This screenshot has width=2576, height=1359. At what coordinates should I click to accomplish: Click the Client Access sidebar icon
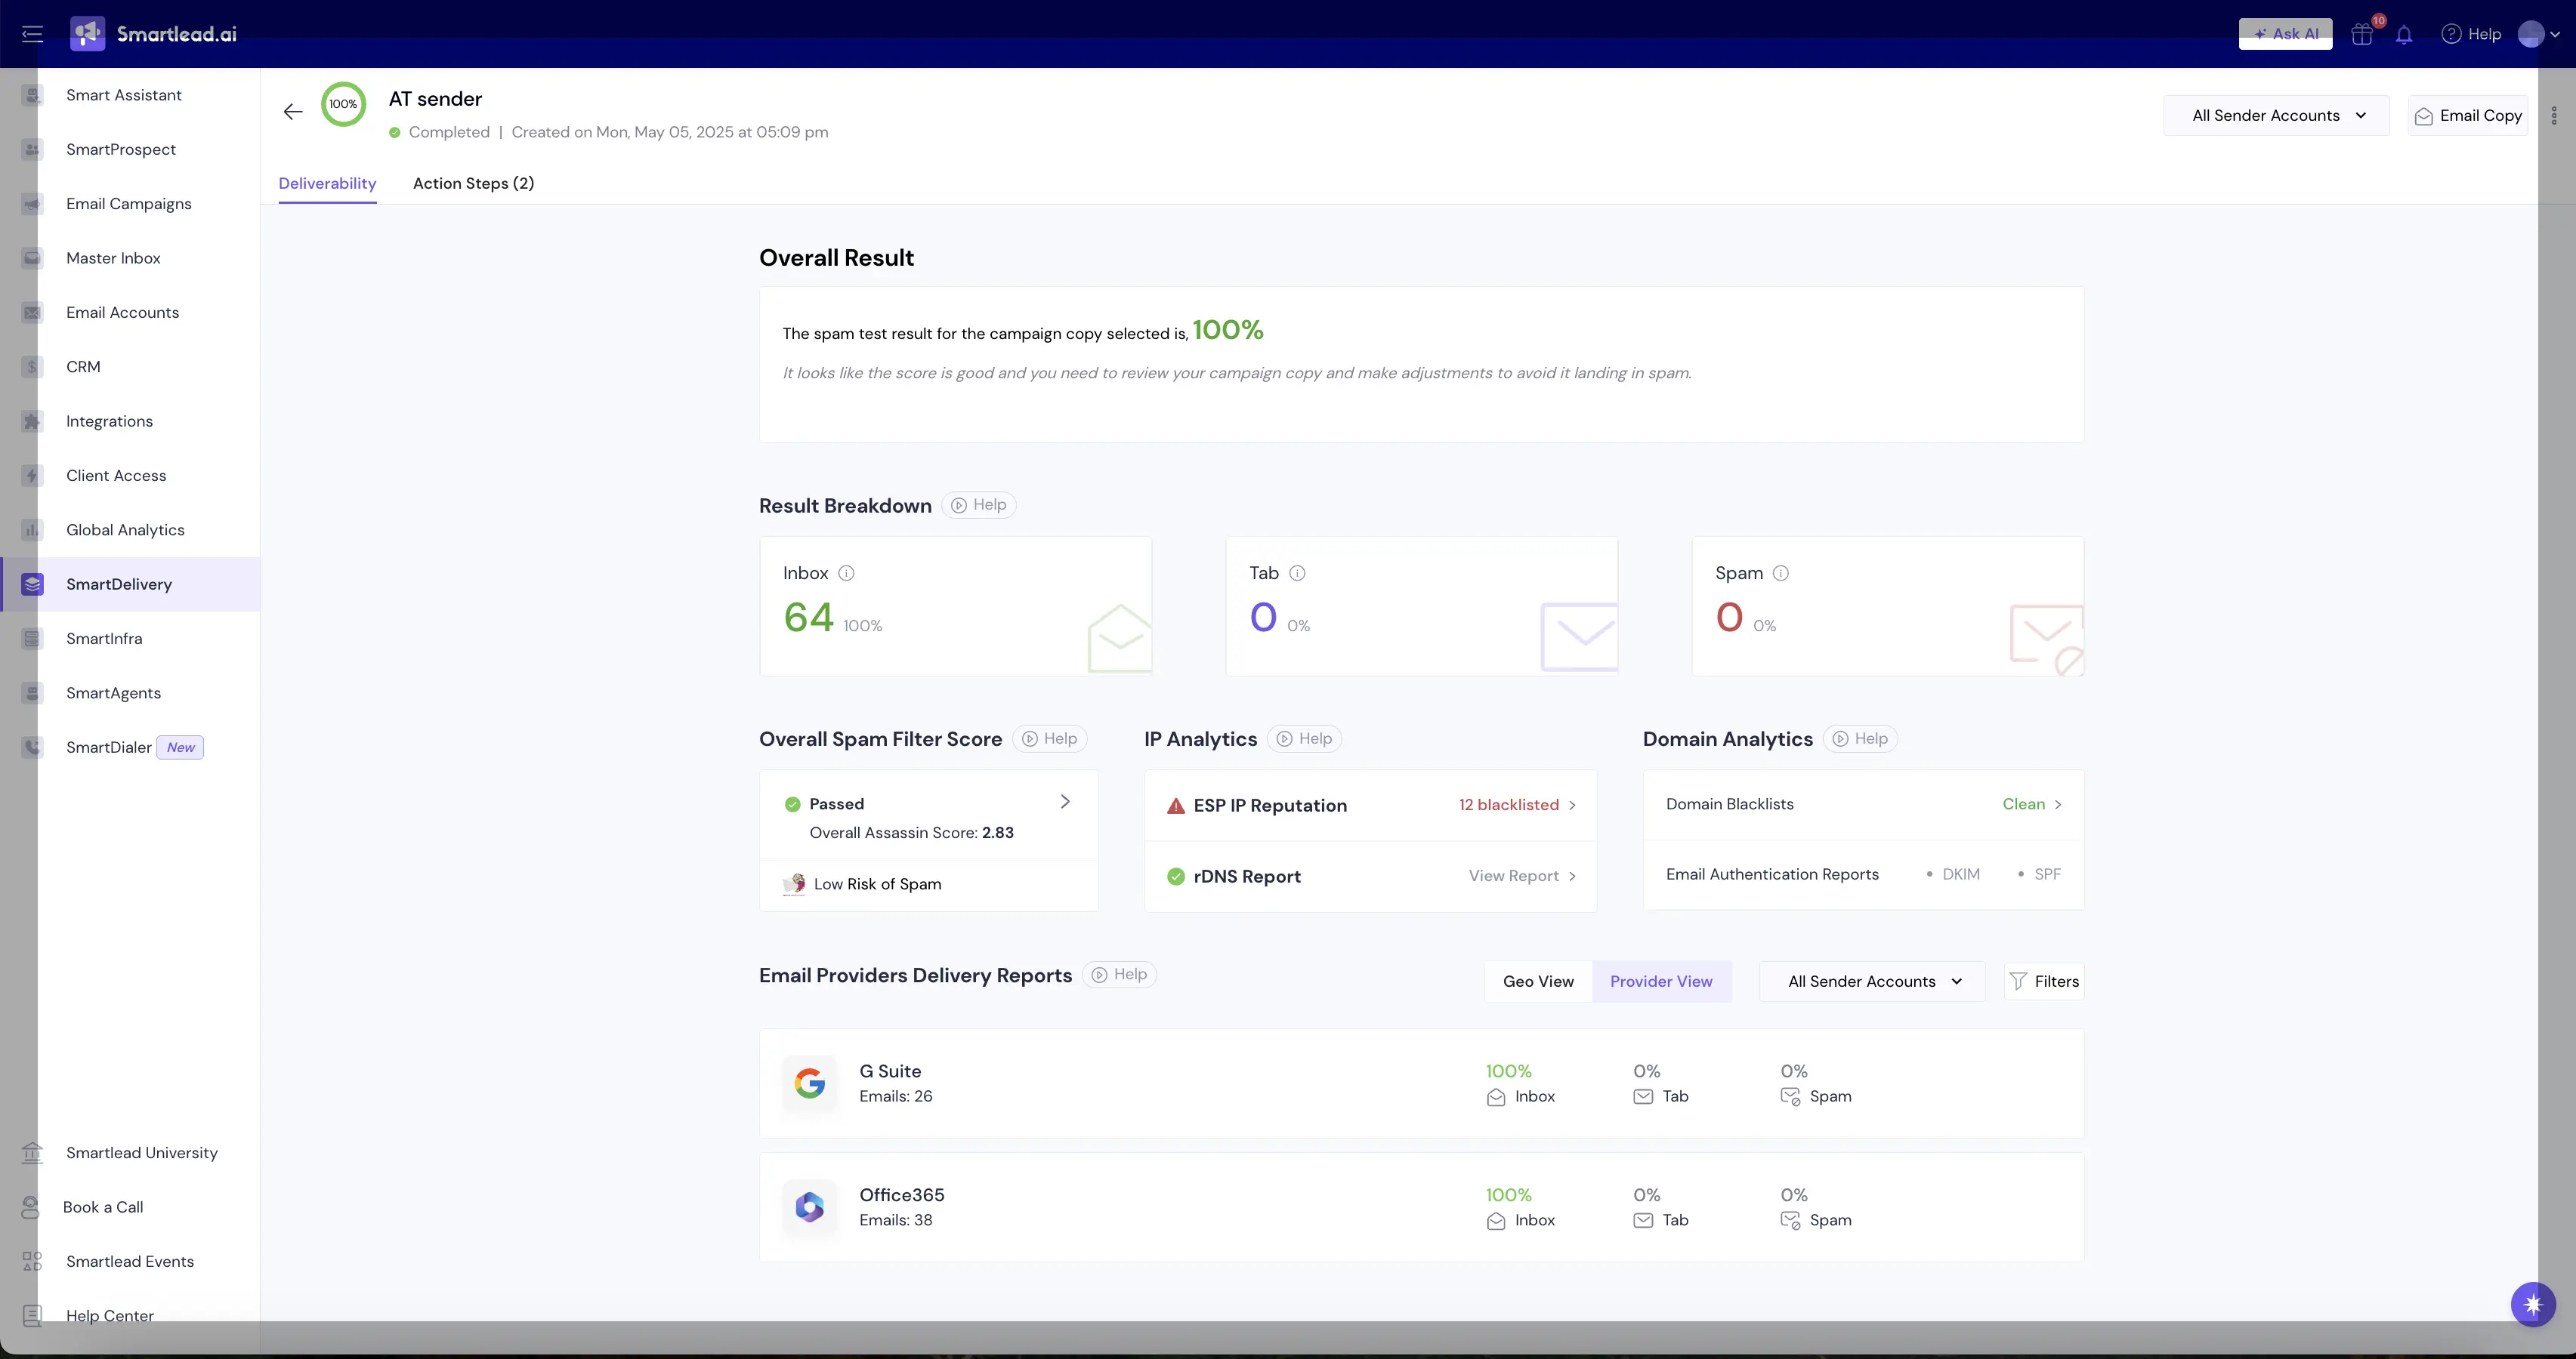(x=32, y=476)
